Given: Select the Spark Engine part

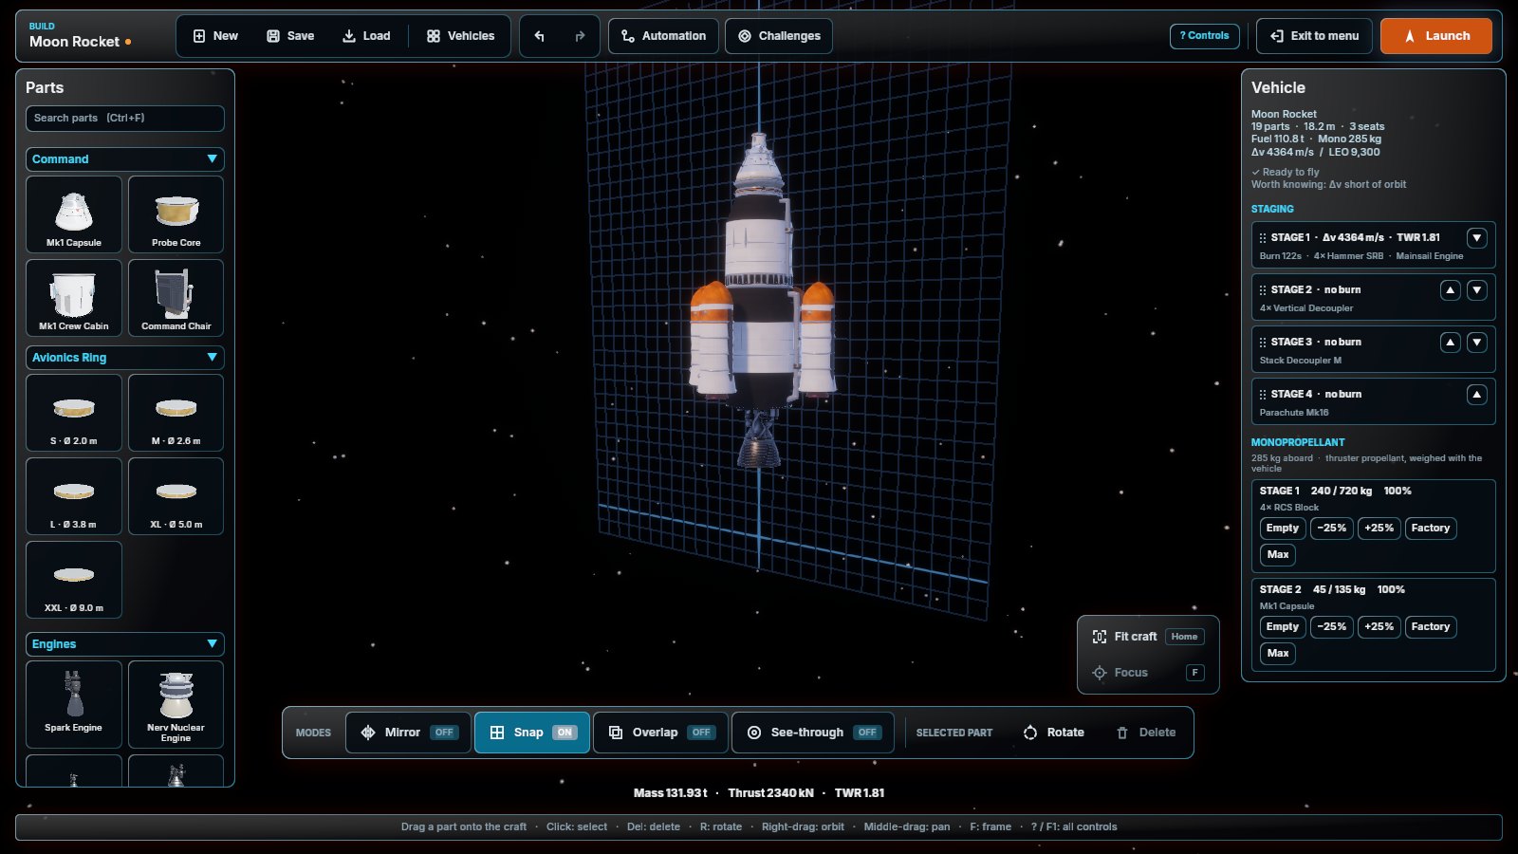Looking at the screenshot, I should click(x=74, y=704).
